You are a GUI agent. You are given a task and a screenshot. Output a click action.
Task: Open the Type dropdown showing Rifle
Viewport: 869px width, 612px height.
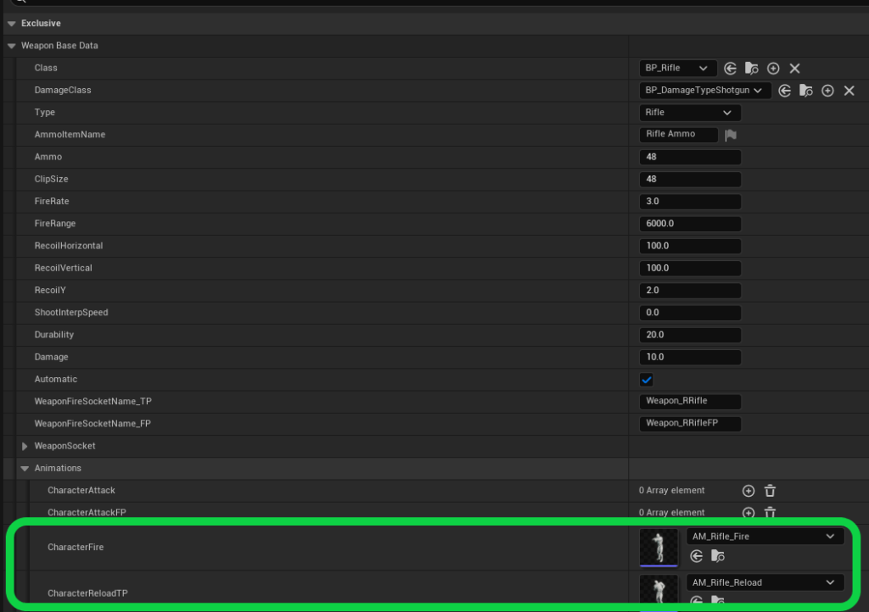[x=690, y=113]
